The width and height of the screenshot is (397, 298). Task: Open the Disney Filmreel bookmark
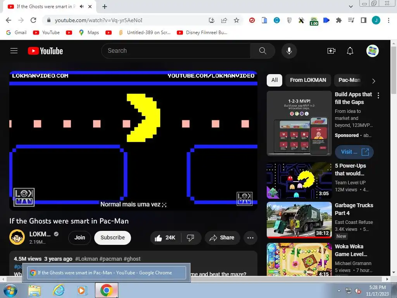point(202,33)
